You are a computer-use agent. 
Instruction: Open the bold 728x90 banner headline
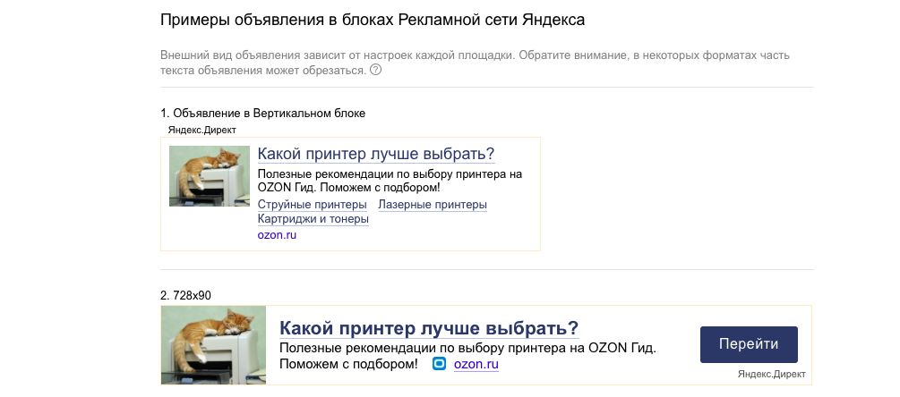pyautogui.click(x=429, y=329)
